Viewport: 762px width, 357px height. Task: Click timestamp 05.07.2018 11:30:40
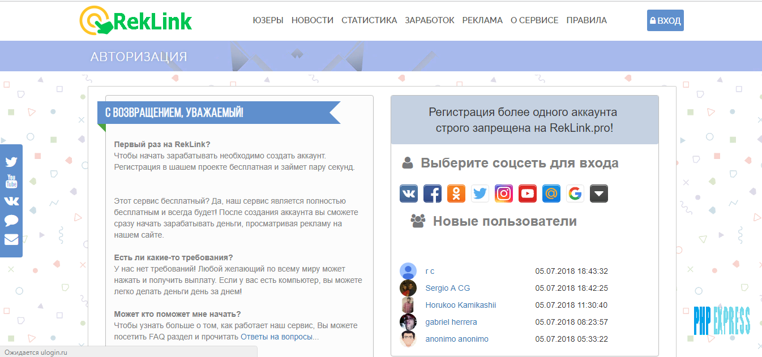pos(572,306)
